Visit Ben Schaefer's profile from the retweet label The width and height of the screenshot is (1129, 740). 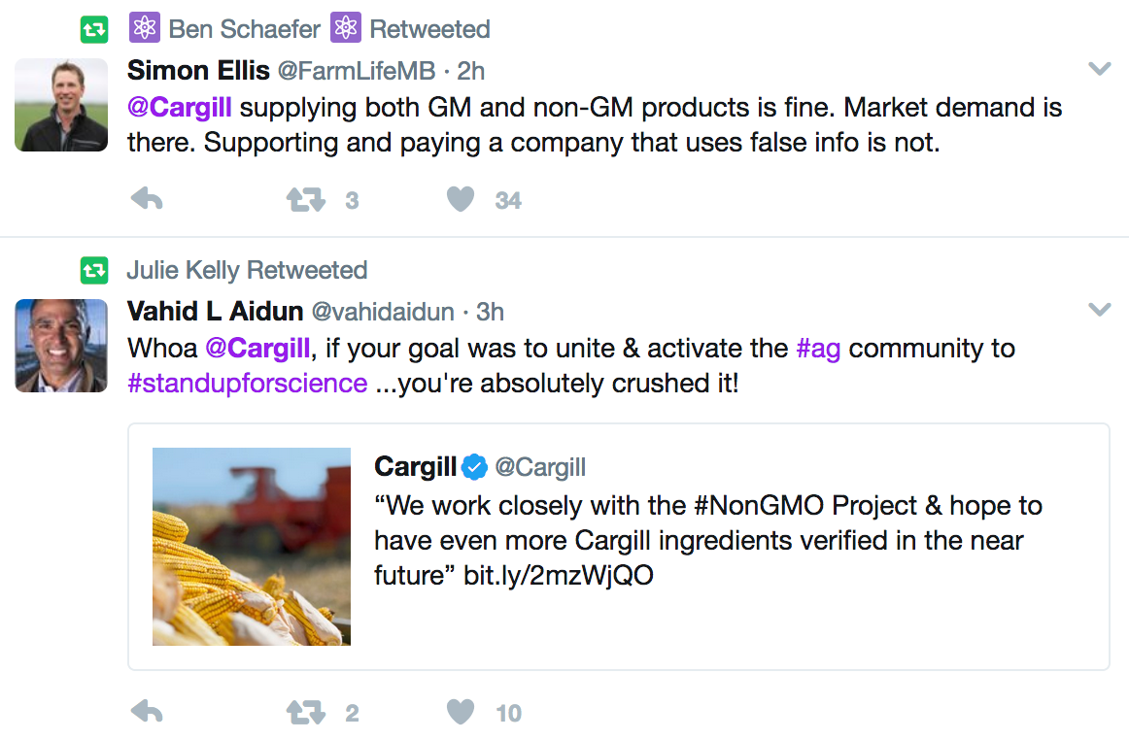click(x=244, y=29)
